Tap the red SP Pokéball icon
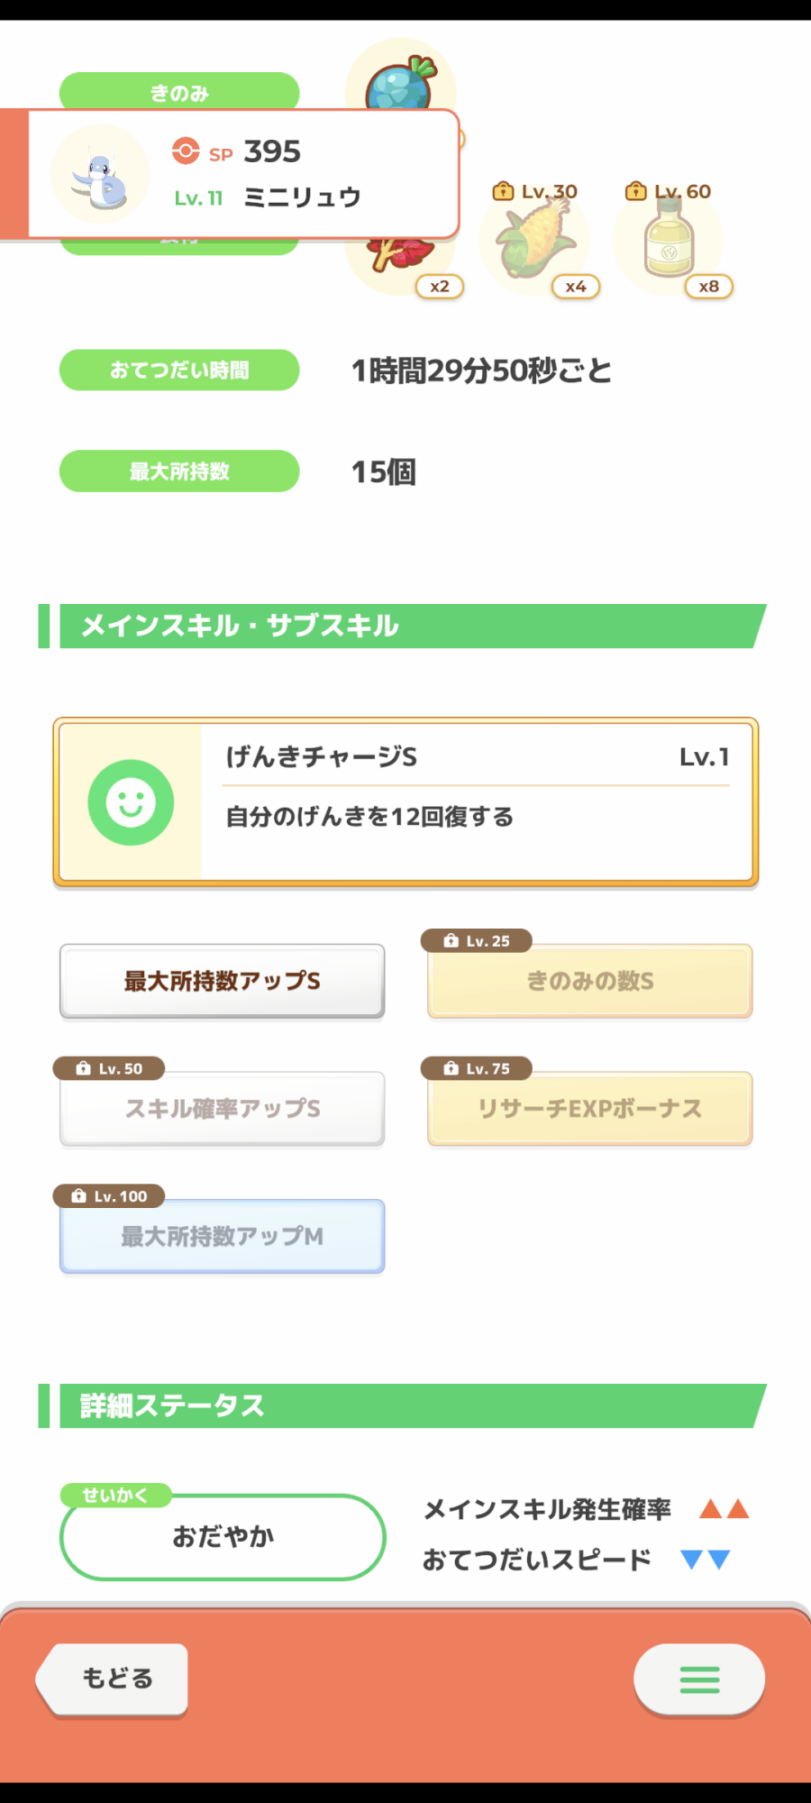The image size is (811, 1803). pyautogui.click(x=186, y=151)
